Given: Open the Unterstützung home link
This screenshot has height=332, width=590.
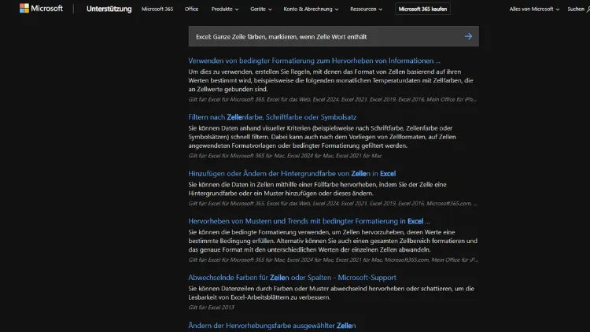Looking at the screenshot, I should (x=109, y=9).
